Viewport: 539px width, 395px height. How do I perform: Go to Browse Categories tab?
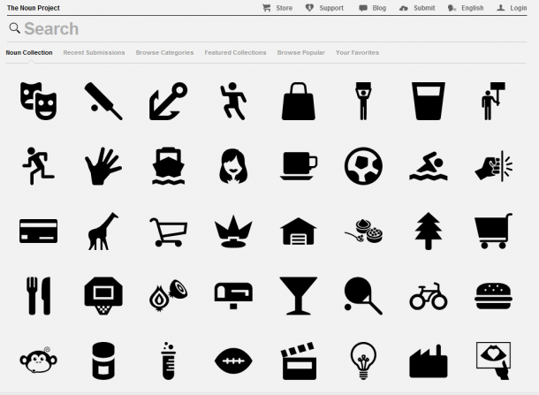tap(164, 53)
